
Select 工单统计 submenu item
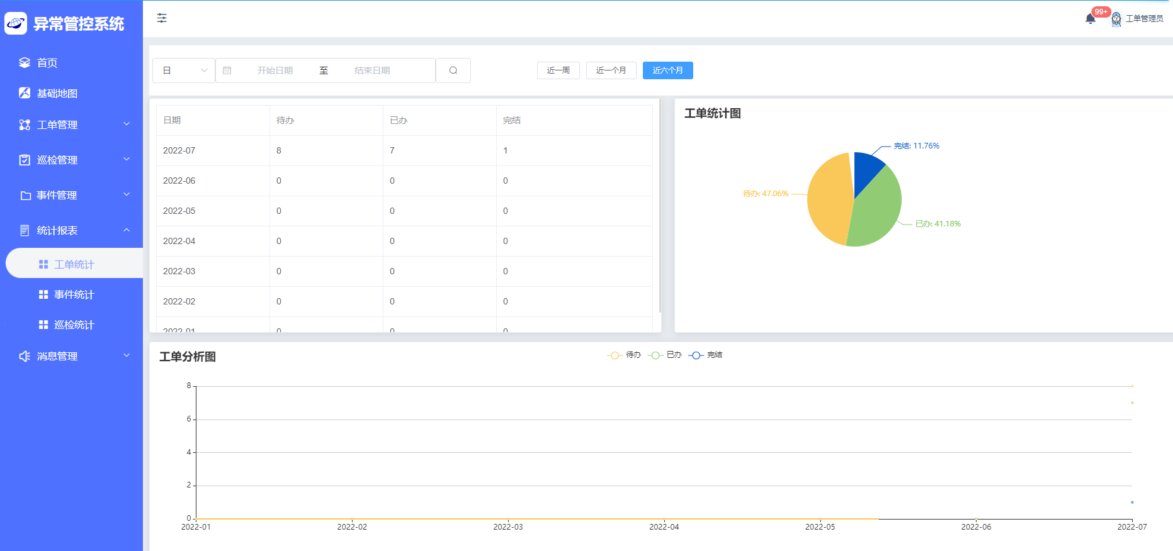(74, 264)
